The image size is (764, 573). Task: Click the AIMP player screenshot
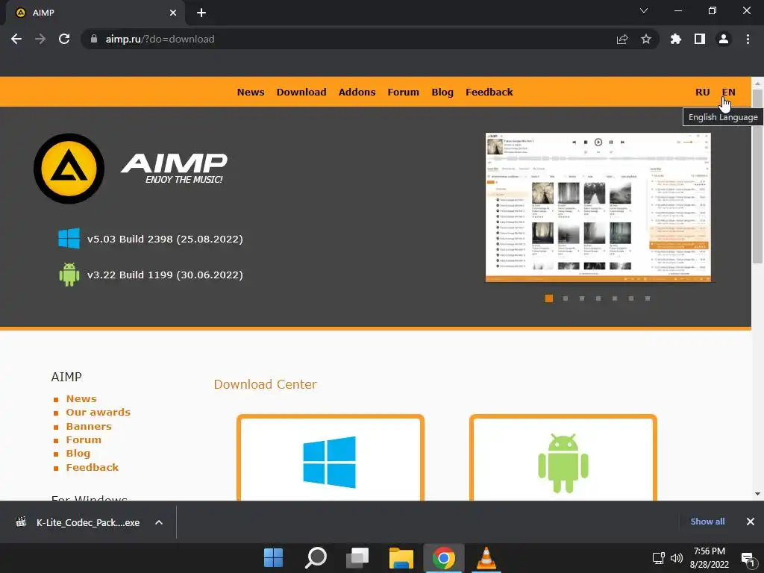[x=598, y=207]
